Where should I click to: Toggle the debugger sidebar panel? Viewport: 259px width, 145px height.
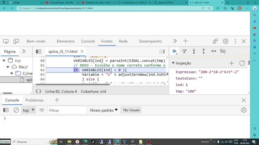(162, 52)
